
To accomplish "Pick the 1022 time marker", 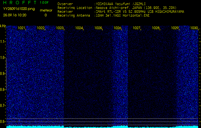I will tap(41, 28).
